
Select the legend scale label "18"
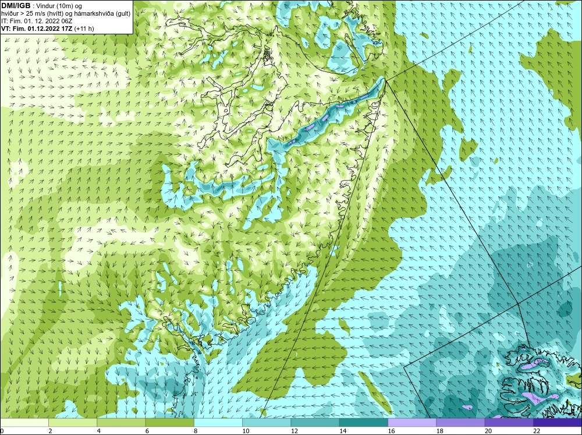[x=440, y=431]
